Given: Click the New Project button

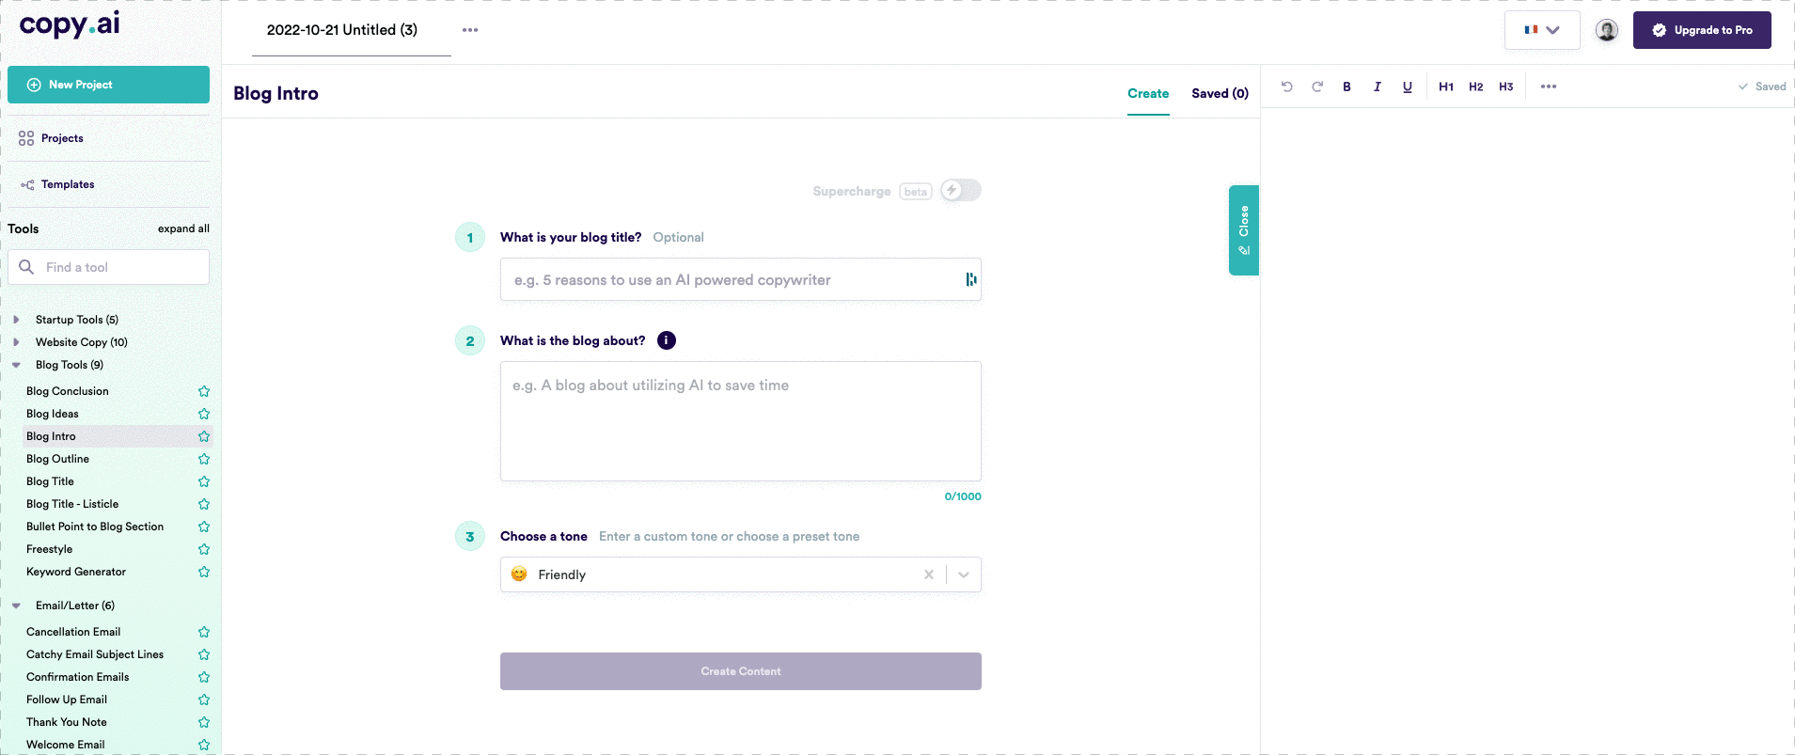Looking at the screenshot, I should [108, 85].
